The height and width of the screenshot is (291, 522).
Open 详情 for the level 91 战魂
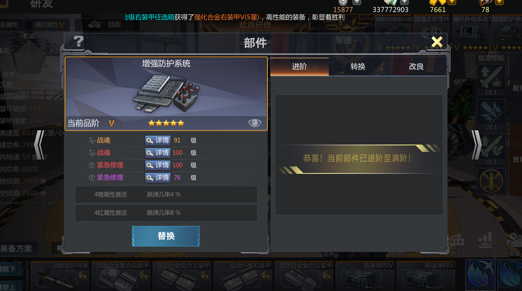(x=158, y=140)
